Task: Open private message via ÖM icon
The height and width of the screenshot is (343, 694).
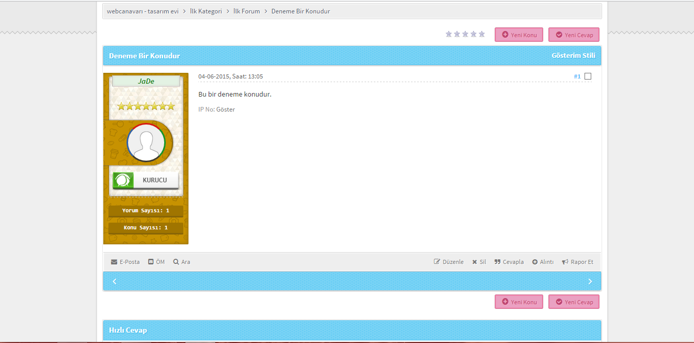Action: tap(151, 262)
